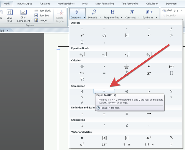Switch to the Matrices/Tables tab
Viewport: 185px width, 150px height.
point(66,4)
